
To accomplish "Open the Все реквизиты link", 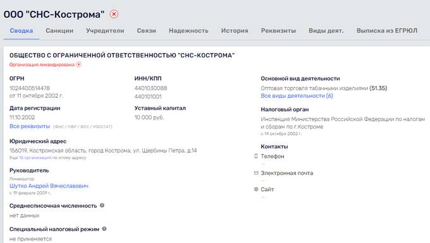I will coord(30,126).
